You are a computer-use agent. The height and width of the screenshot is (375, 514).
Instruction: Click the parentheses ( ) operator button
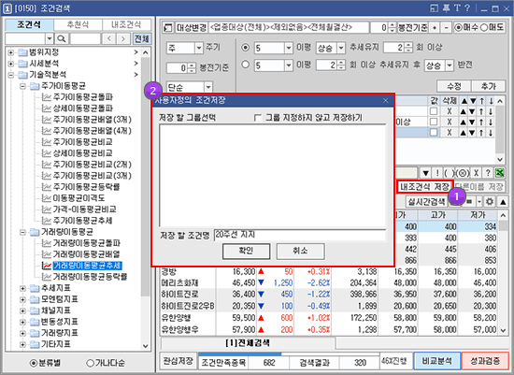click(x=450, y=173)
